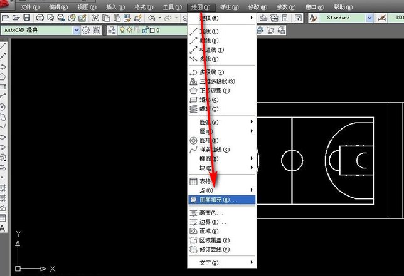Image resolution: width=404 pixels, height=276 pixels.
Task: Click the Help question mark icon
Action: point(298,18)
